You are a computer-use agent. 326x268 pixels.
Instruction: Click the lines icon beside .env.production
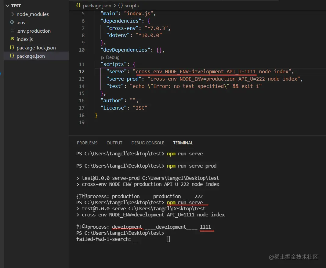point(13,31)
